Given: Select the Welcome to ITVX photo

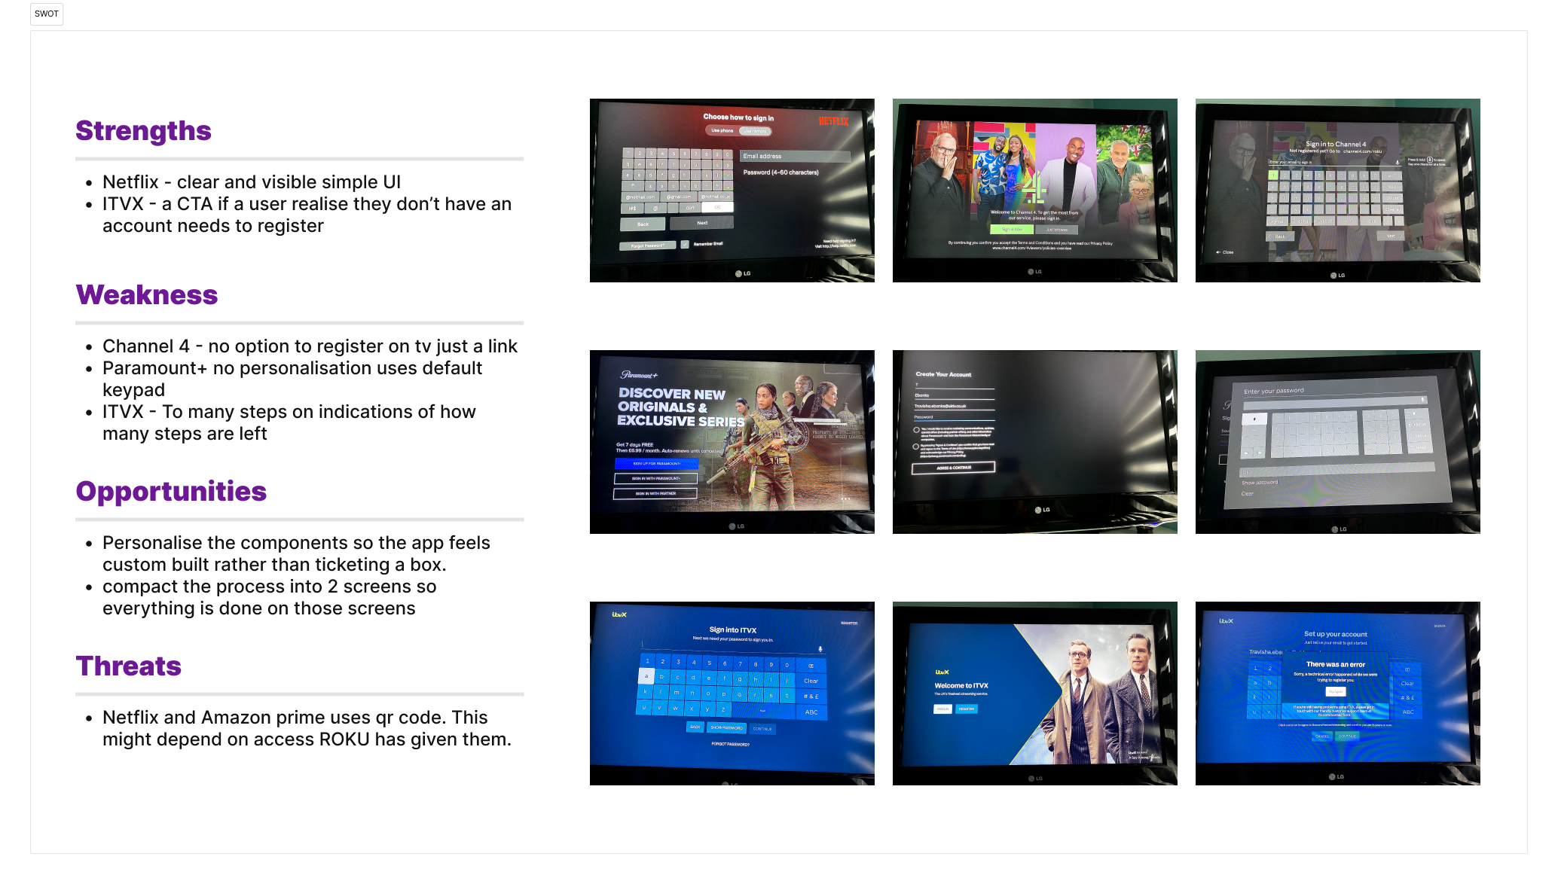Looking at the screenshot, I should pyautogui.click(x=1034, y=693).
